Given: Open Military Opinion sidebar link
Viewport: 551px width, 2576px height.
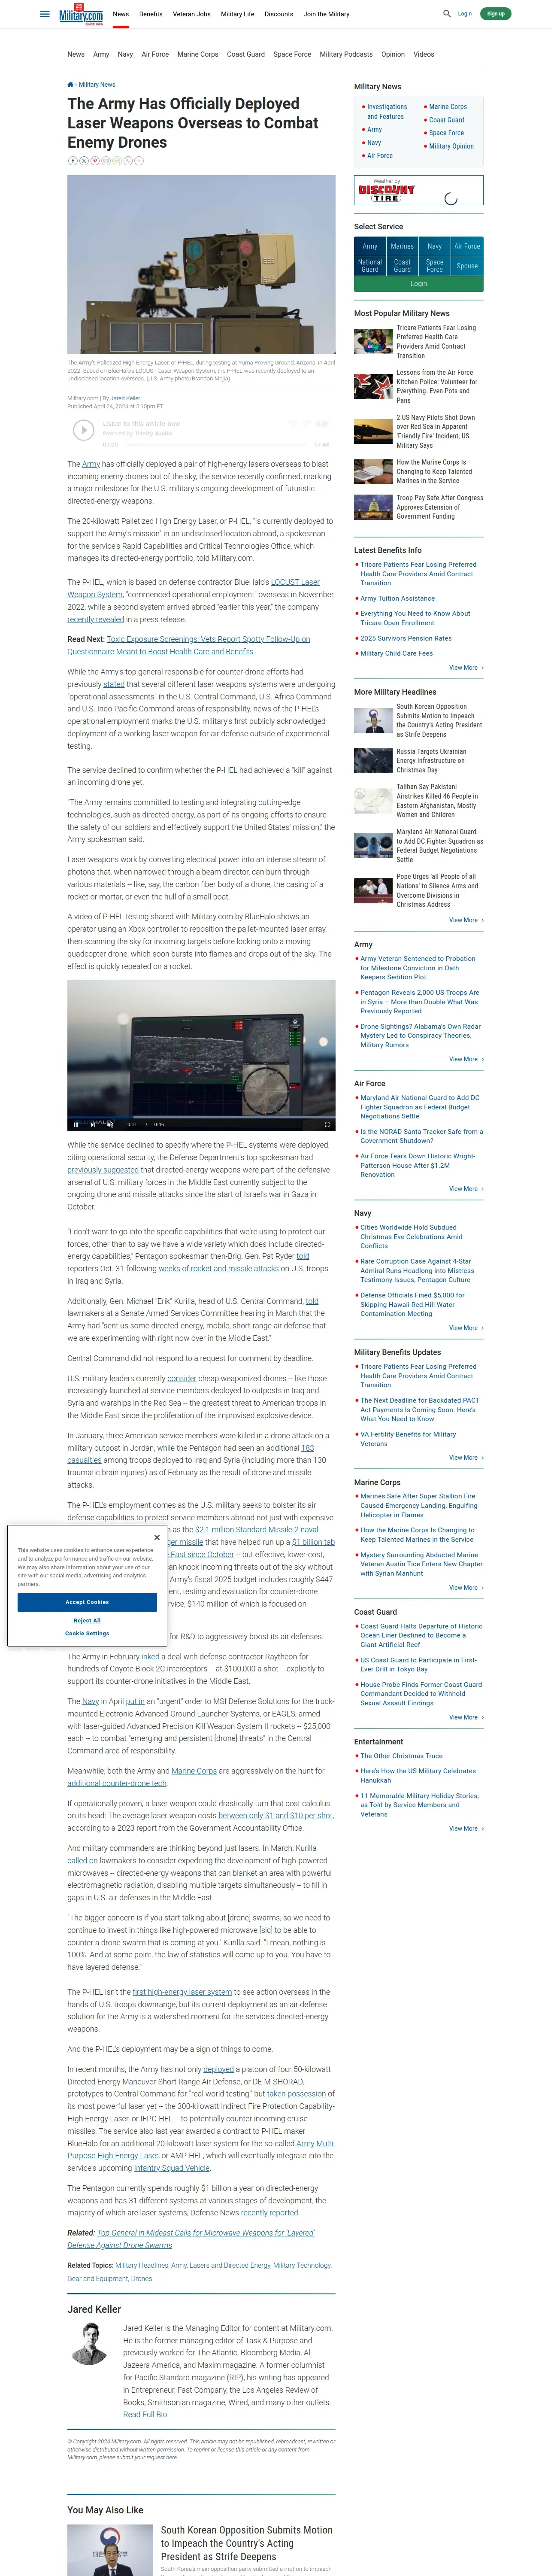Looking at the screenshot, I should 451,146.
